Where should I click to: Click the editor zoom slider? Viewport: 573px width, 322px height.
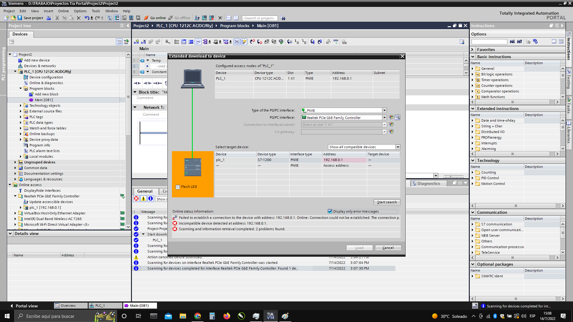[x=451, y=176]
